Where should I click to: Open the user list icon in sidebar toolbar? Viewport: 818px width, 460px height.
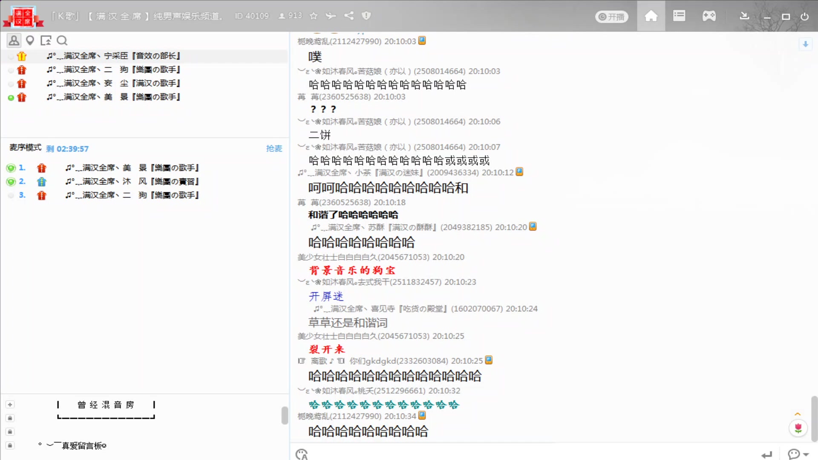click(x=14, y=40)
